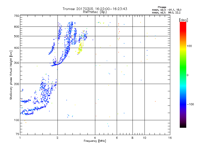The height and width of the screenshot is (150, 200).
Task: Click the 'mean, sd,X: 88.0, 22.2' line
Action: [x=166, y=12]
